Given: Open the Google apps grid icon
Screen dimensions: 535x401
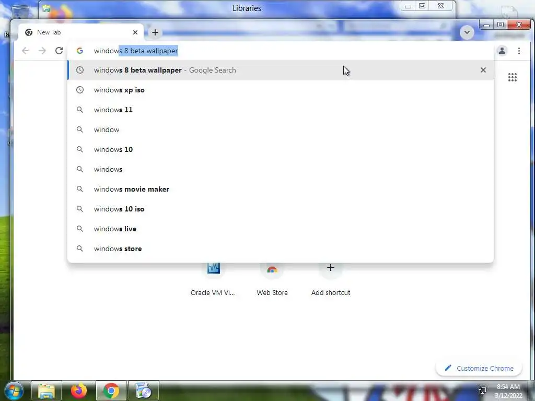Looking at the screenshot, I should click(x=512, y=77).
